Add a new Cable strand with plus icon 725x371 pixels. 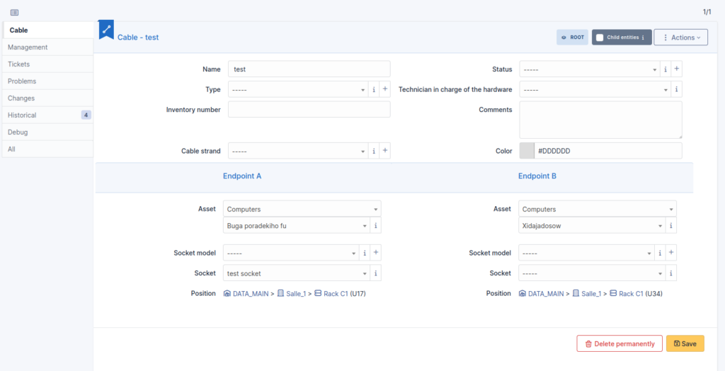(384, 150)
